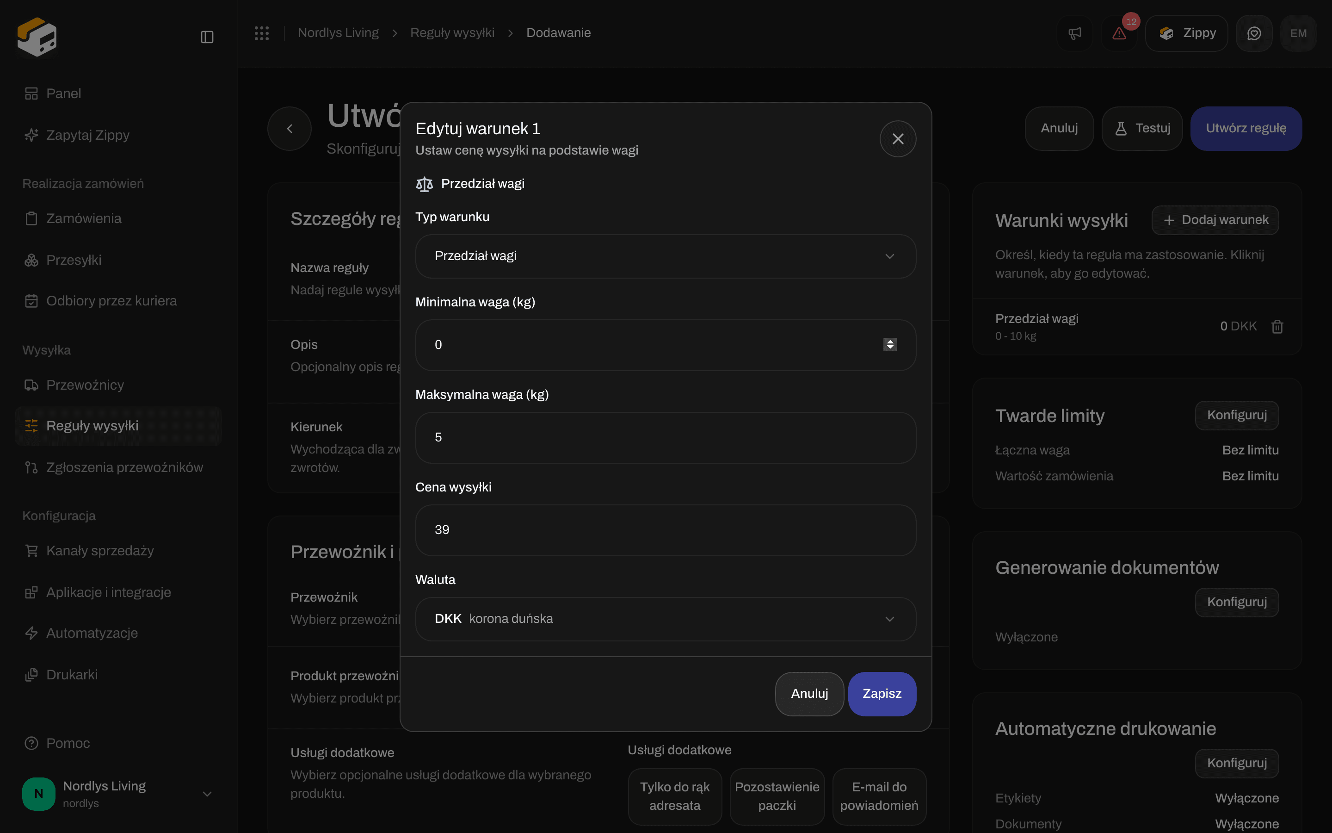Click Anuluj in the dialog

click(x=809, y=694)
